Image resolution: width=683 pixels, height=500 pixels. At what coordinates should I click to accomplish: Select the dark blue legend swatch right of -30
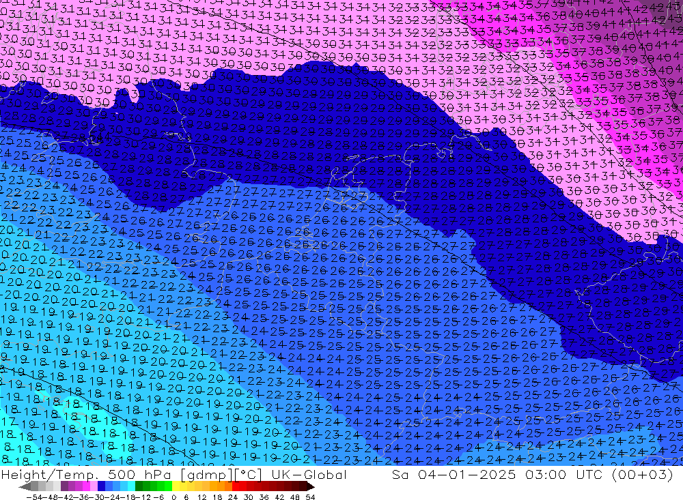coord(101,486)
